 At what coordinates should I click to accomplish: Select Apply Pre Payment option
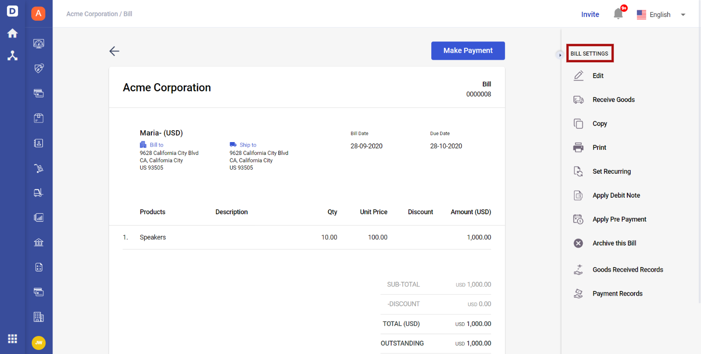[620, 219]
